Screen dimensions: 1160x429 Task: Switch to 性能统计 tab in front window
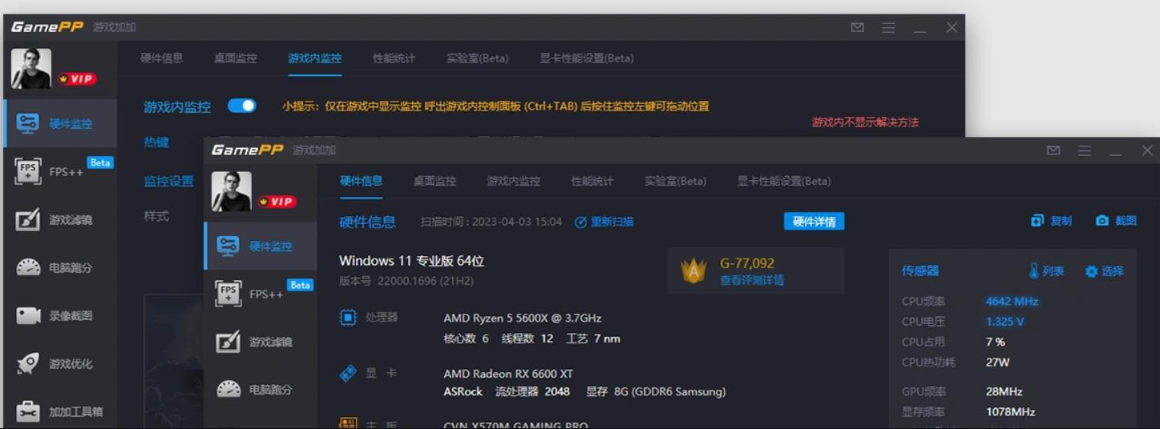coord(592,181)
